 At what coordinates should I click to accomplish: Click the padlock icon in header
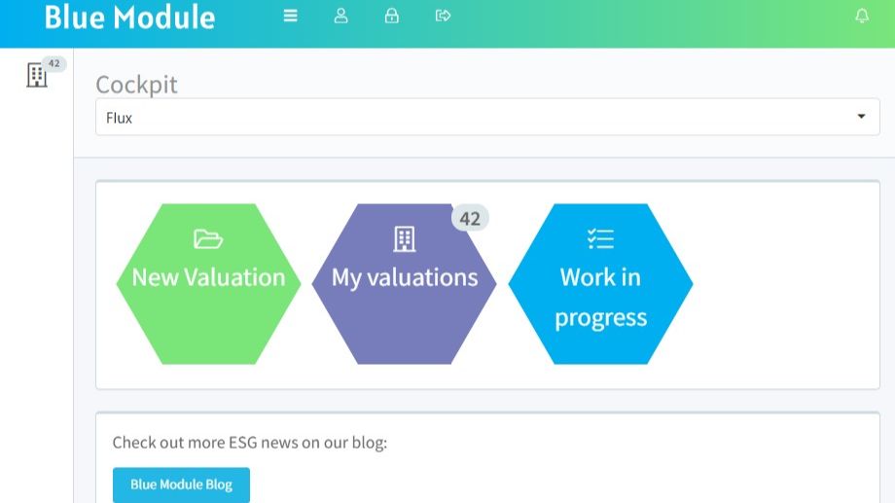(391, 16)
